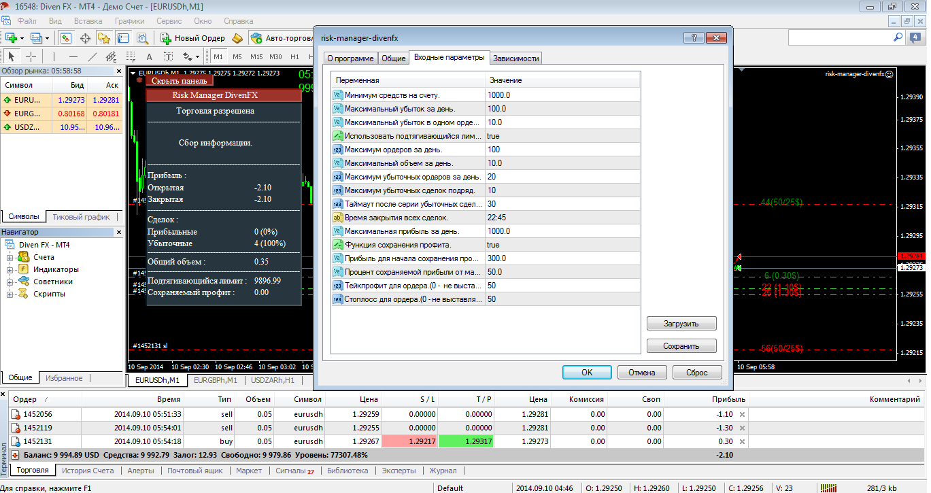931x493 pixels.
Task: Close order 1452056 with its x mark
Action: click(743, 414)
